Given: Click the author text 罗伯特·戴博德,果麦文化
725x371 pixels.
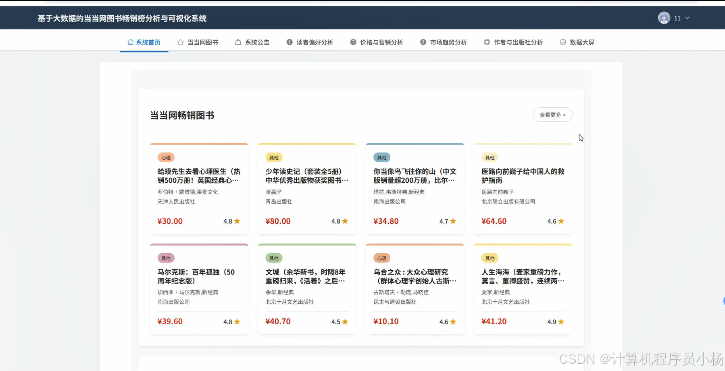Looking at the screenshot, I should 188,192.
